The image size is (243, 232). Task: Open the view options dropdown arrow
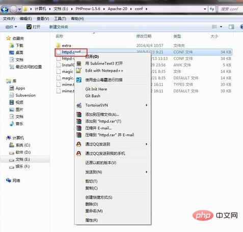(x=221, y=26)
